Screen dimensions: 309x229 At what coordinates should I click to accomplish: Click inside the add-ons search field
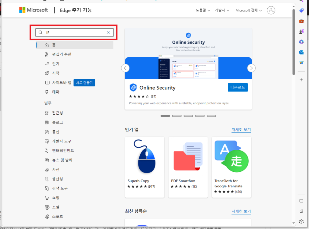coord(75,33)
